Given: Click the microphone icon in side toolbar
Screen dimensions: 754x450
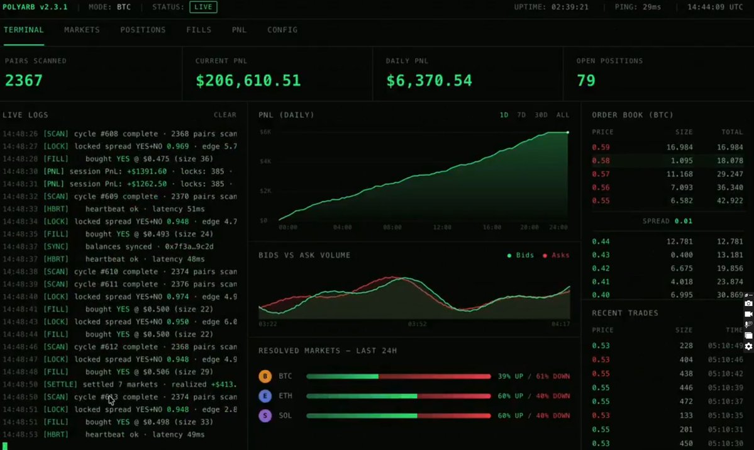Looking at the screenshot, I should [748, 325].
